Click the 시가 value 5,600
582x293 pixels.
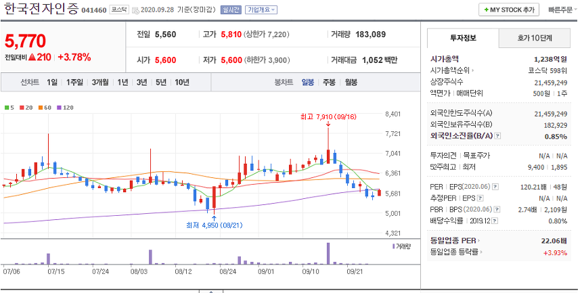pos(166,60)
